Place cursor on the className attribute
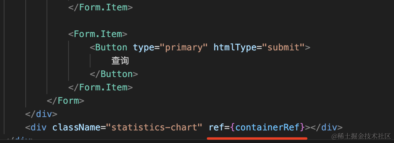 coord(76,127)
